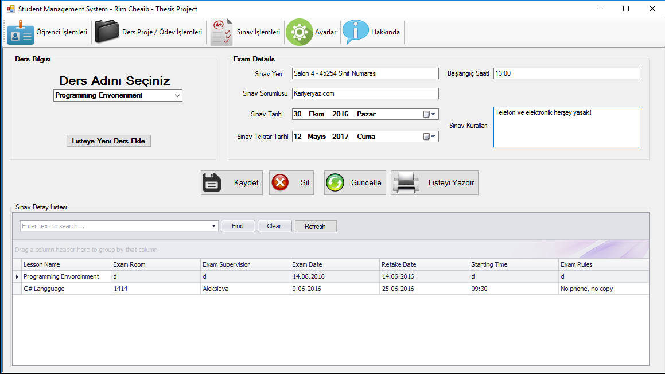Screen dimensions: 665x374
Task: Click the Sil red cross icon
Action: (280, 183)
